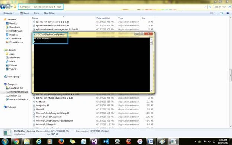The width and height of the screenshot is (232, 145).
Task: Click Entertainment (D:) in the address breadcrumb
Action: point(43,7)
